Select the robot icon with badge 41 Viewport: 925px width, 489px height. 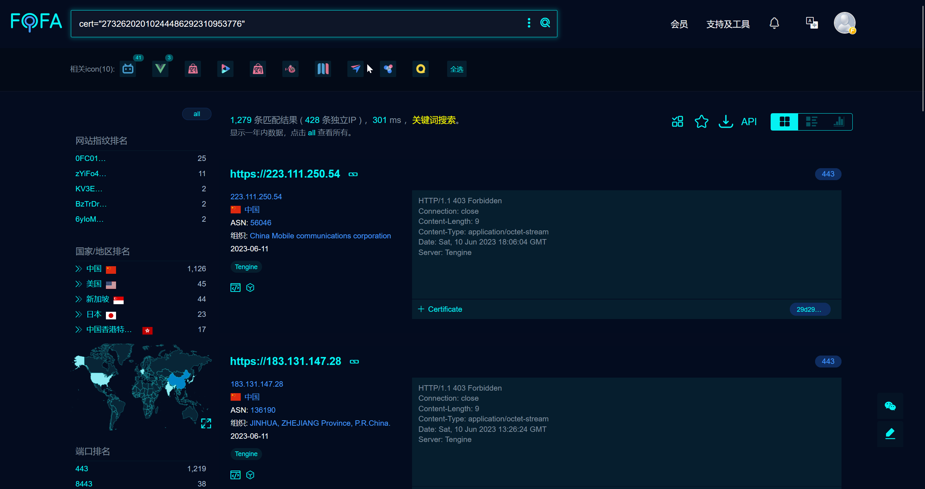(128, 69)
